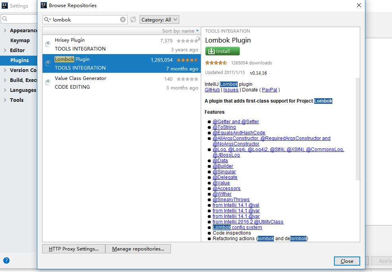Open the @Wither feature link
Screen dimensions: 392x272
click(222, 194)
